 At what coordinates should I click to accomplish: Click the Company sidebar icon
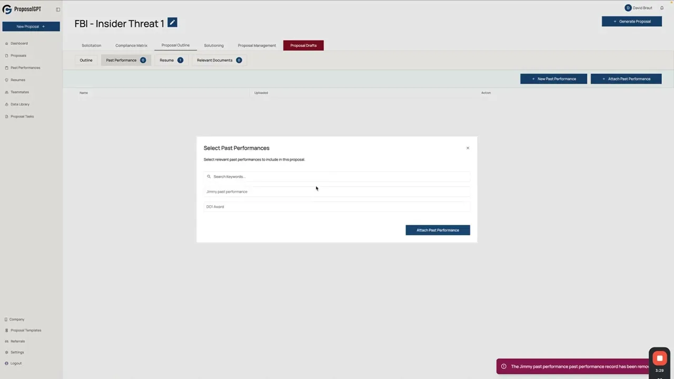pyautogui.click(x=6, y=320)
